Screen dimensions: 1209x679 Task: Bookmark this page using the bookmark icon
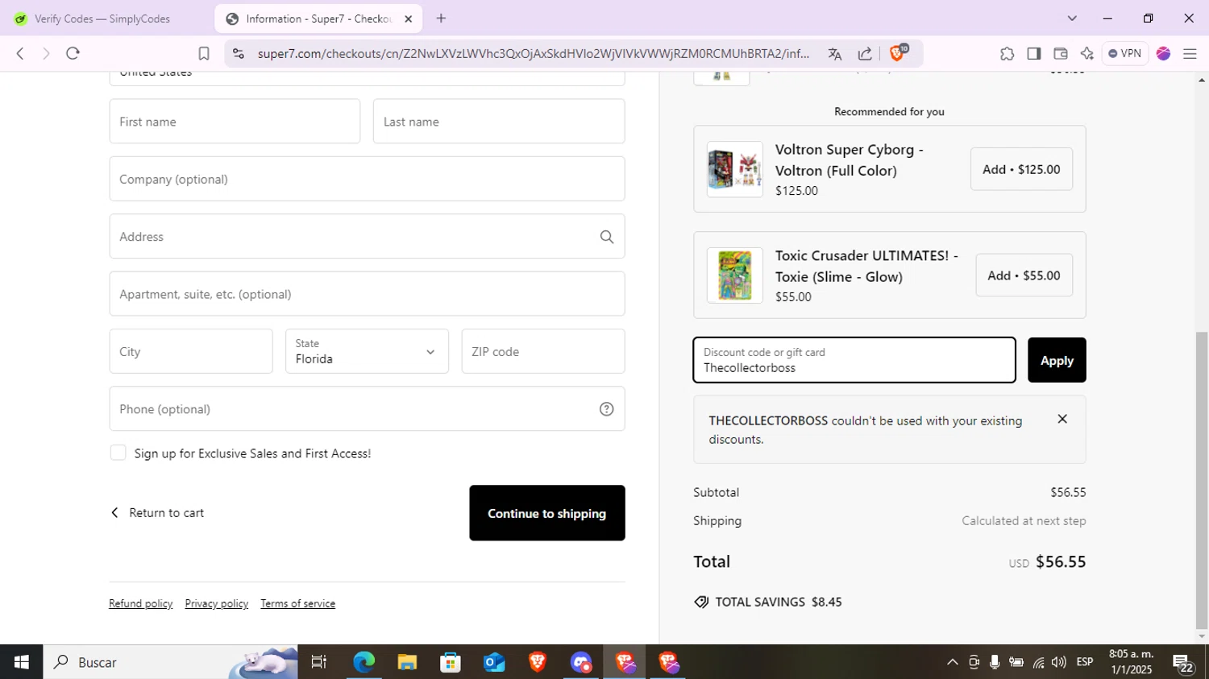click(204, 53)
